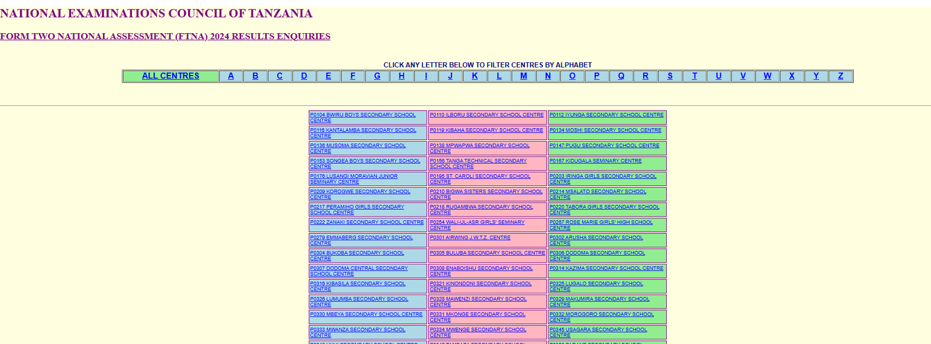Click the ALL CENTRES filter link

pos(170,76)
